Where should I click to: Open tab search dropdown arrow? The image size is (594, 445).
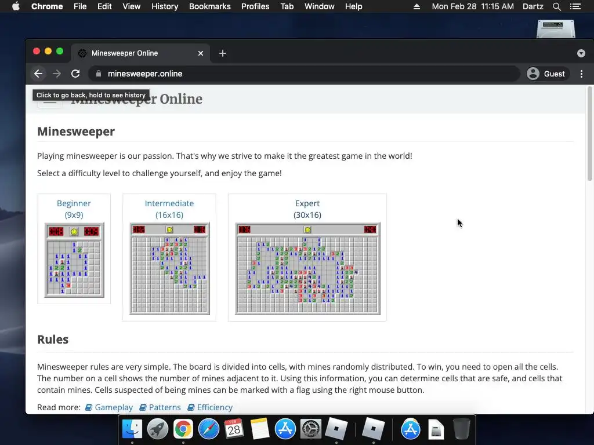[581, 53]
